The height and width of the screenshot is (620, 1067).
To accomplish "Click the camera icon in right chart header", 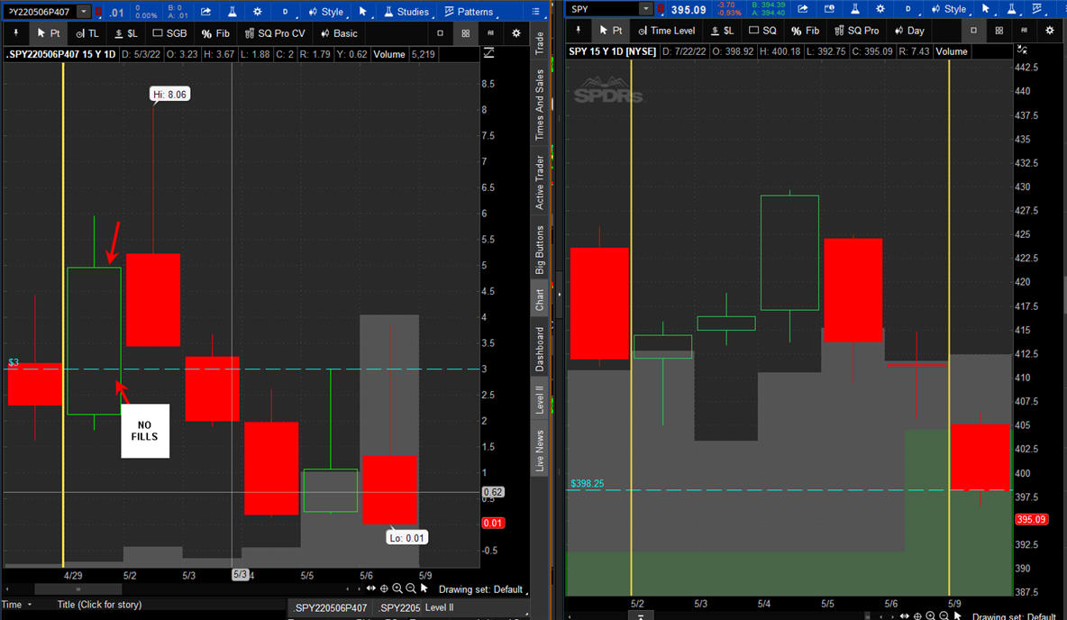I will pos(829,9).
